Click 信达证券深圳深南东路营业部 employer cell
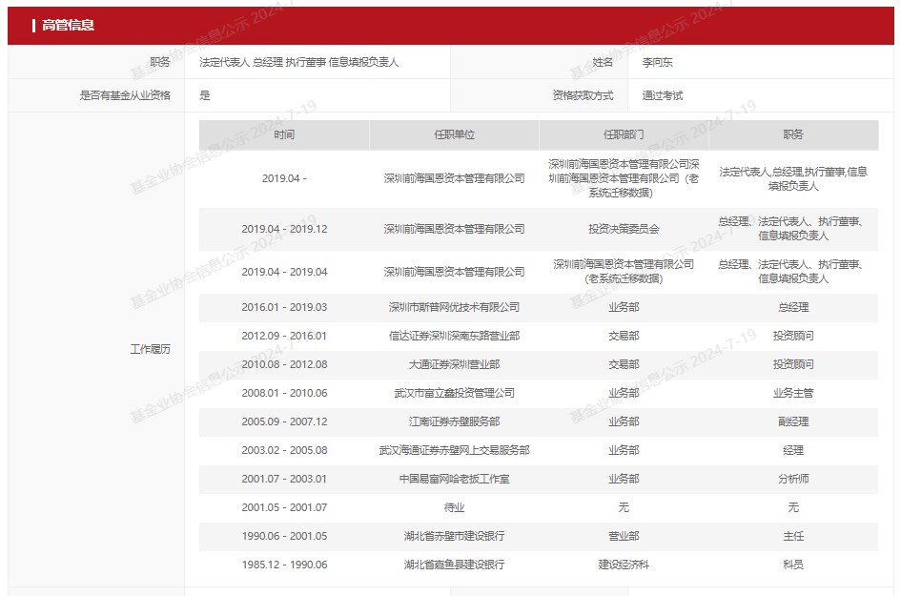 point(454,336)
